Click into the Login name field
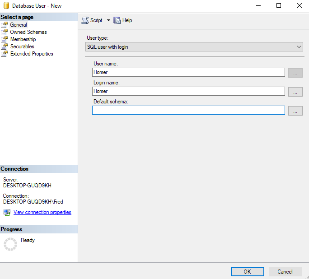 click(188, 91)
